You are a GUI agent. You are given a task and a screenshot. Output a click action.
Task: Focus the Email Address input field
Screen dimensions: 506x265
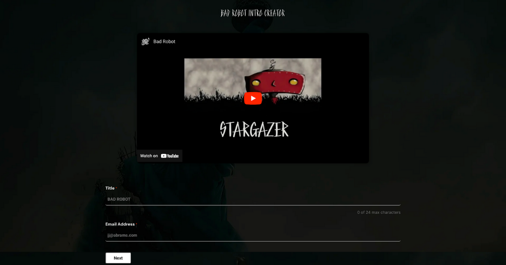253,236
